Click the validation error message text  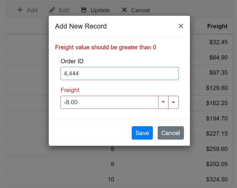coord(106,47)
